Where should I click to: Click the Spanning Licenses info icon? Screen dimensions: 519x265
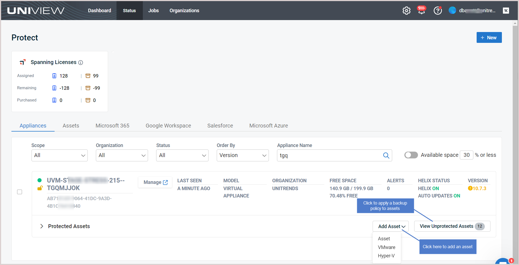(81, 63)
